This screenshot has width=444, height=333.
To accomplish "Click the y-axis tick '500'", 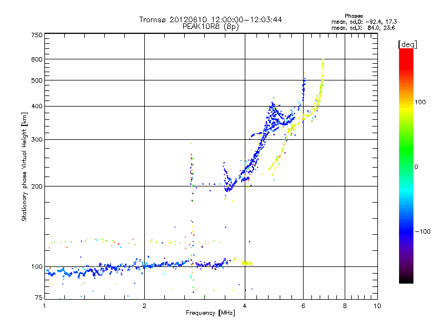I will [x=37, y=80].
